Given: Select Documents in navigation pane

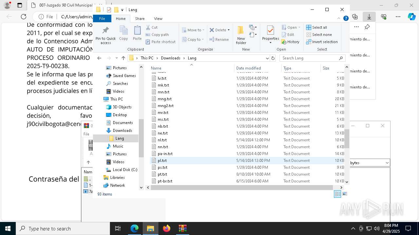Looking at the screenshot, I should (119, 123).
